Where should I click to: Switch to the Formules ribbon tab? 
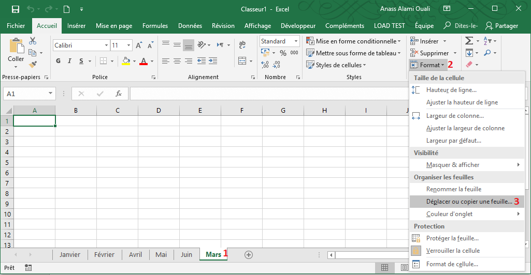click(155, 26)
